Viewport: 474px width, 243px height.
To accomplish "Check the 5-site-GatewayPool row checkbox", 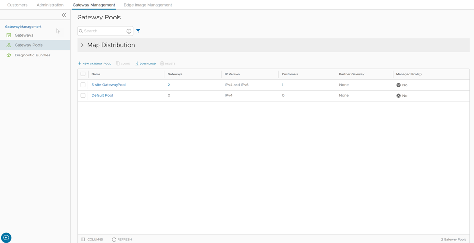I will (83, 85).
